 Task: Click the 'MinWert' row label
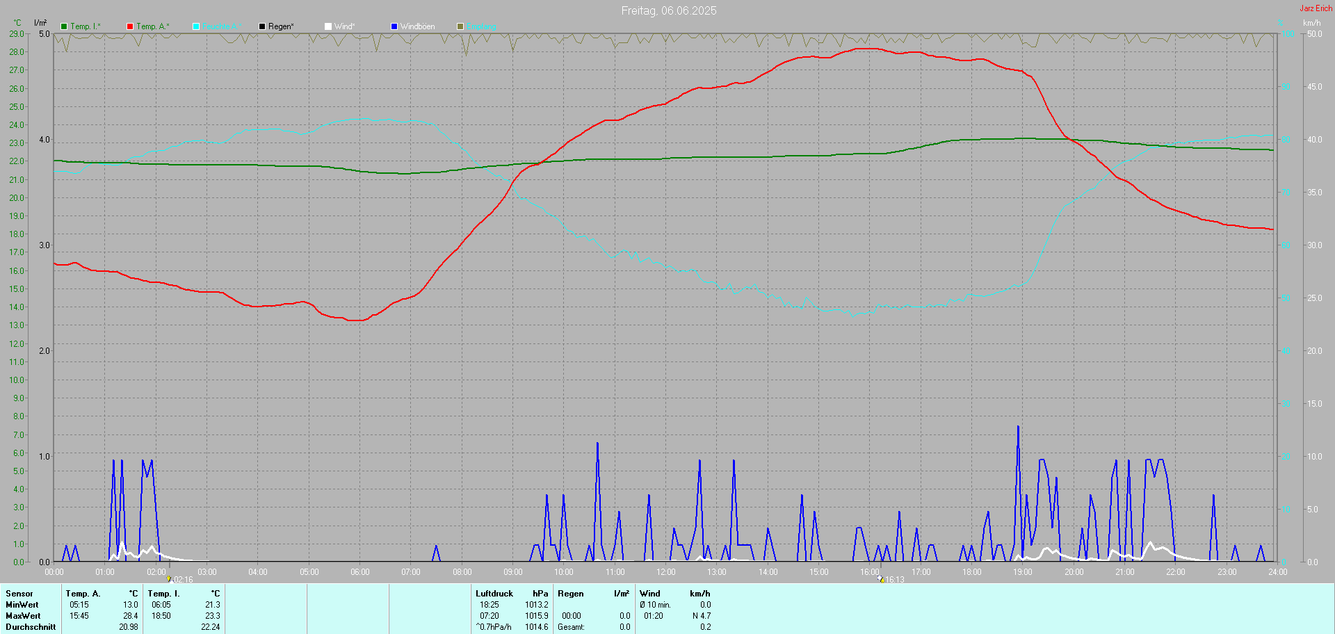click(x=22, y=605)
